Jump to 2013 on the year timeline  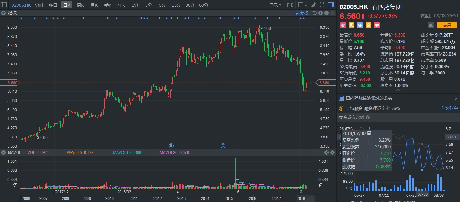click(x=181, y=198)
